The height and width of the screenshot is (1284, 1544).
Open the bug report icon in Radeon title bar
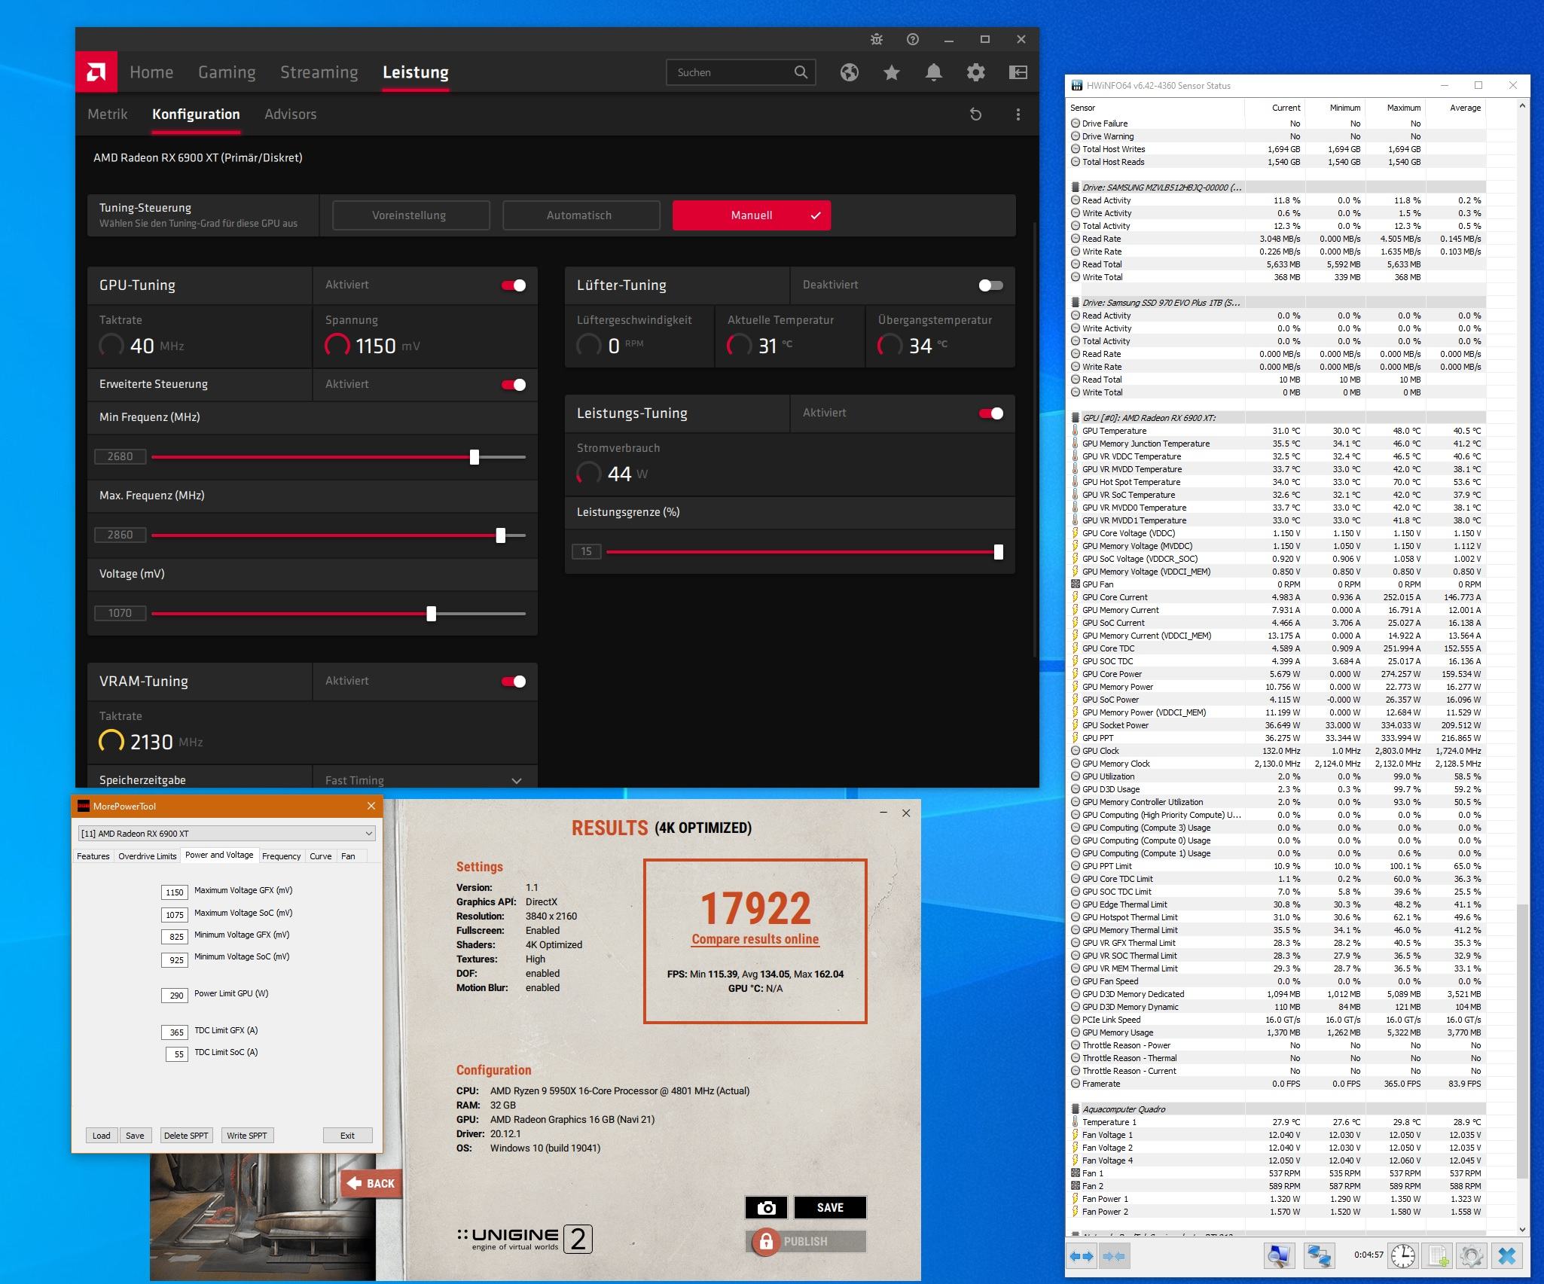pos(877,39)
